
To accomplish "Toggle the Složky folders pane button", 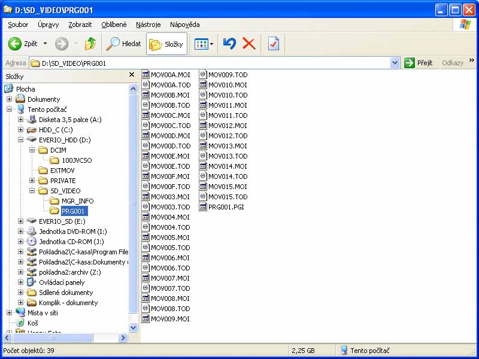I will tap(166, 44).
